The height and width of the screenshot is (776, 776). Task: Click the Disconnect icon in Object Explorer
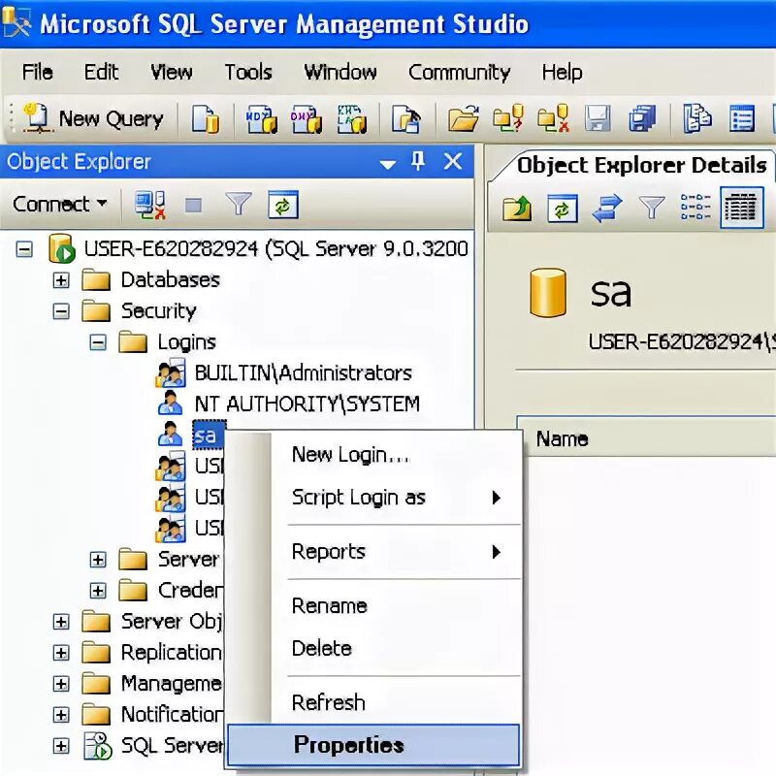[x=150, y=205]
